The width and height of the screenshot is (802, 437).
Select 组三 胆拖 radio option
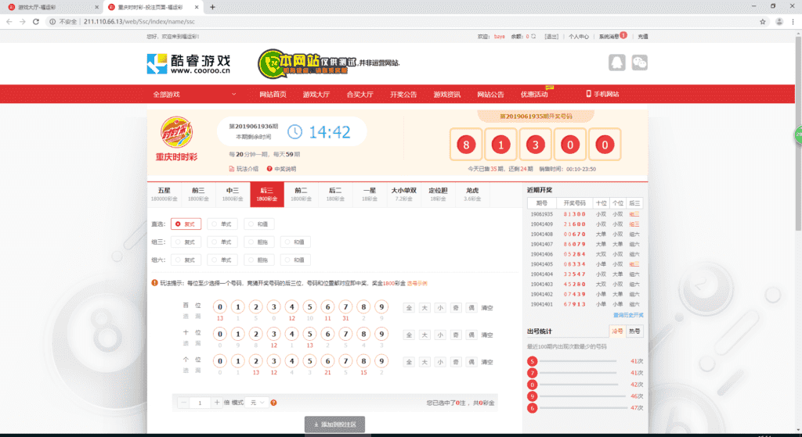pyautogui.click(x=258, y=242)
